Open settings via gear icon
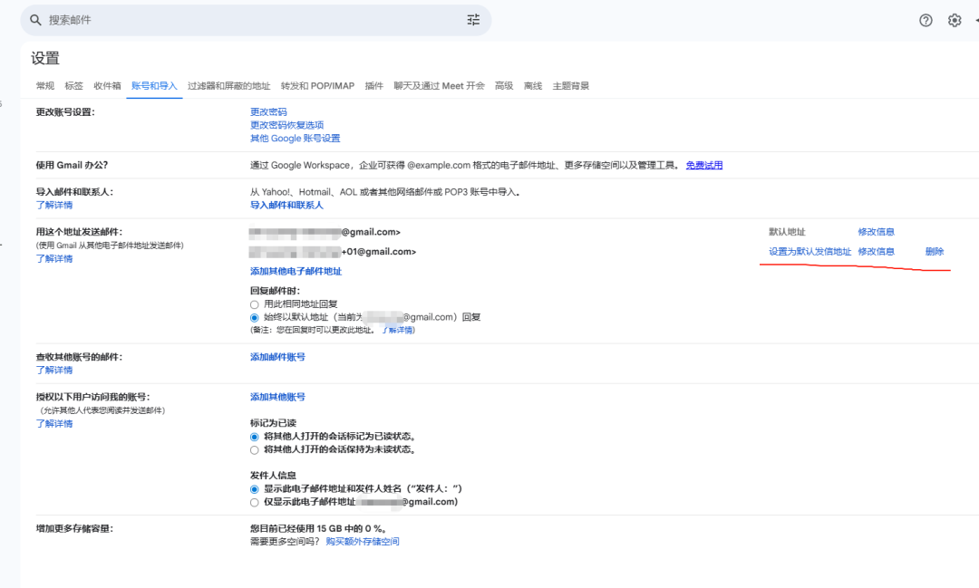 (x=955, y=19)
